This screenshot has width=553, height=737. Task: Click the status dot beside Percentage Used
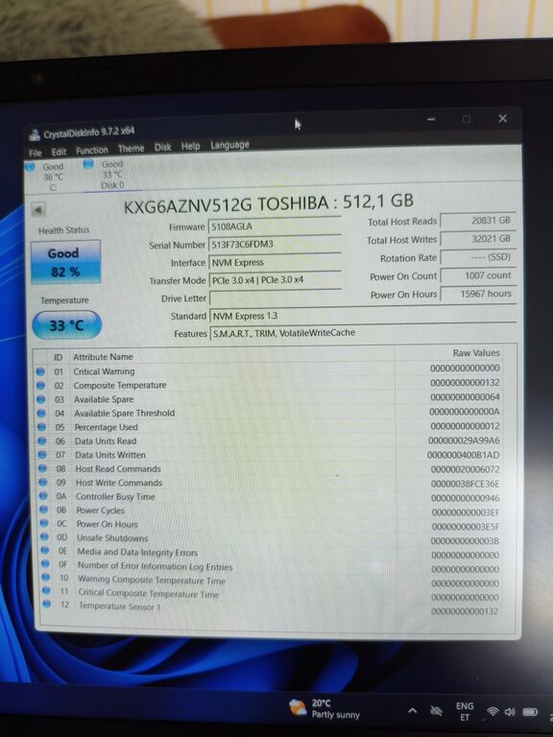[x=42, y=427]
